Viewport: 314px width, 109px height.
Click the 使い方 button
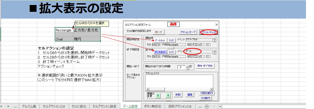(x=158, y=32)
